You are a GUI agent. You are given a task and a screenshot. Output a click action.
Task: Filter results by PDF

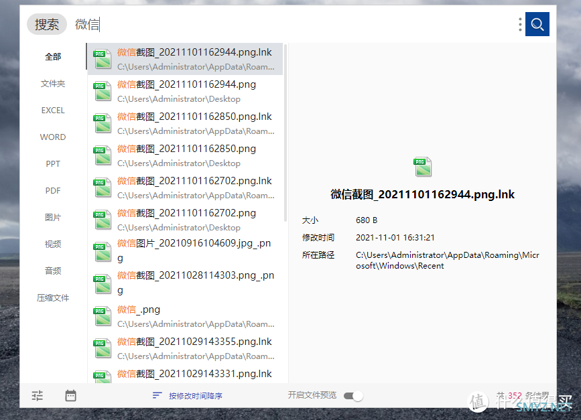pyautogui.click(x=53, y=191)
